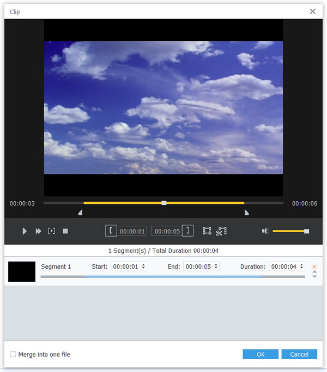
Task: Adjust the yellow volume slider
Action: (290, 231)
